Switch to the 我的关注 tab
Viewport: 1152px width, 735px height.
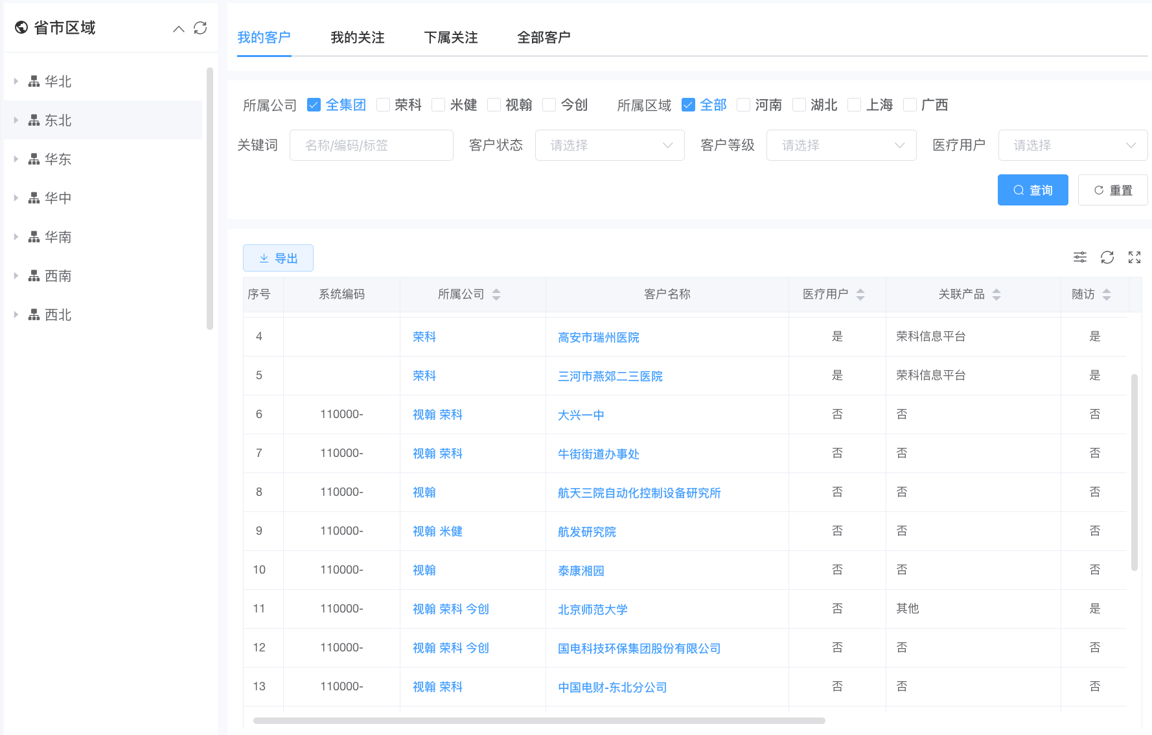pyautogui.click(x=357, y=38)
